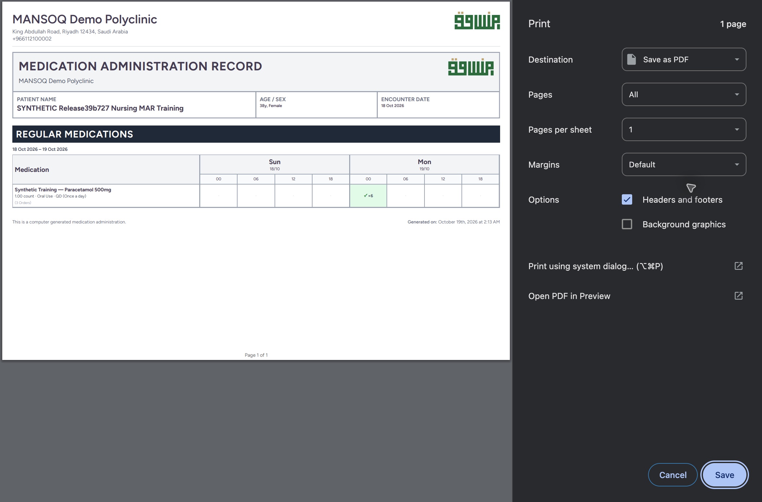Uncheck the Headers and footers checkbox

[627, 199]
